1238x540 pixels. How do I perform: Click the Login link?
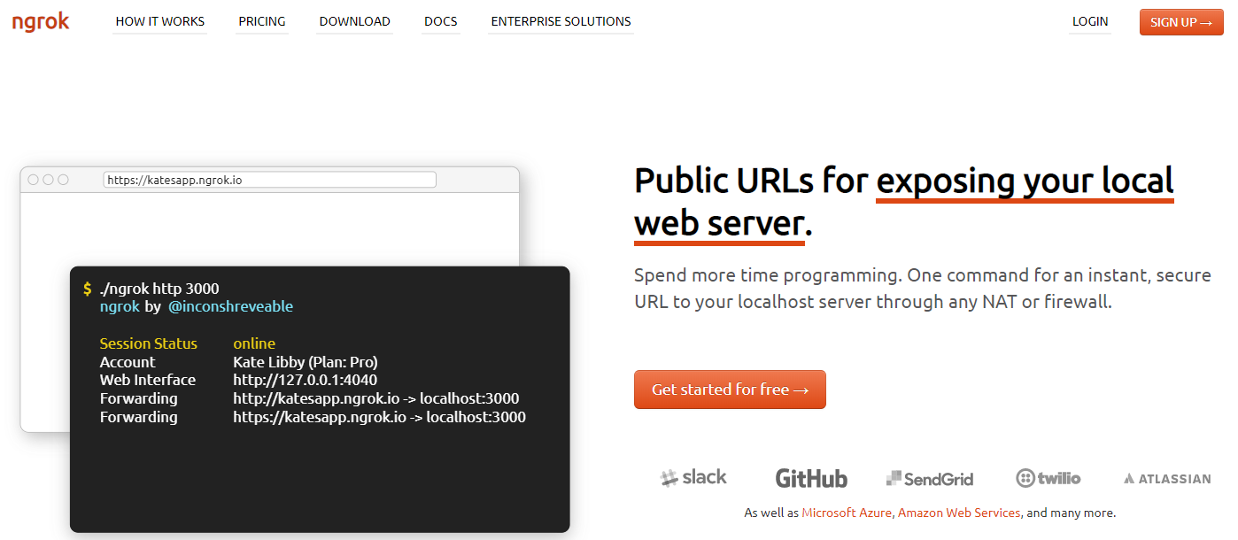click(x=1090, y=21)
